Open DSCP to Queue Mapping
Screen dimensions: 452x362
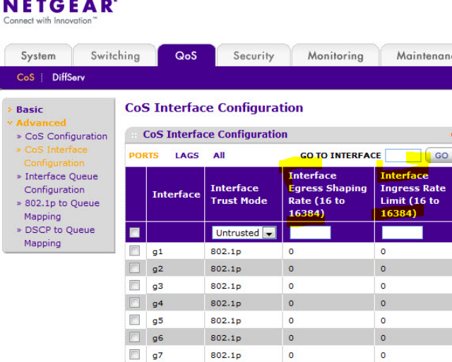(59, 230)
